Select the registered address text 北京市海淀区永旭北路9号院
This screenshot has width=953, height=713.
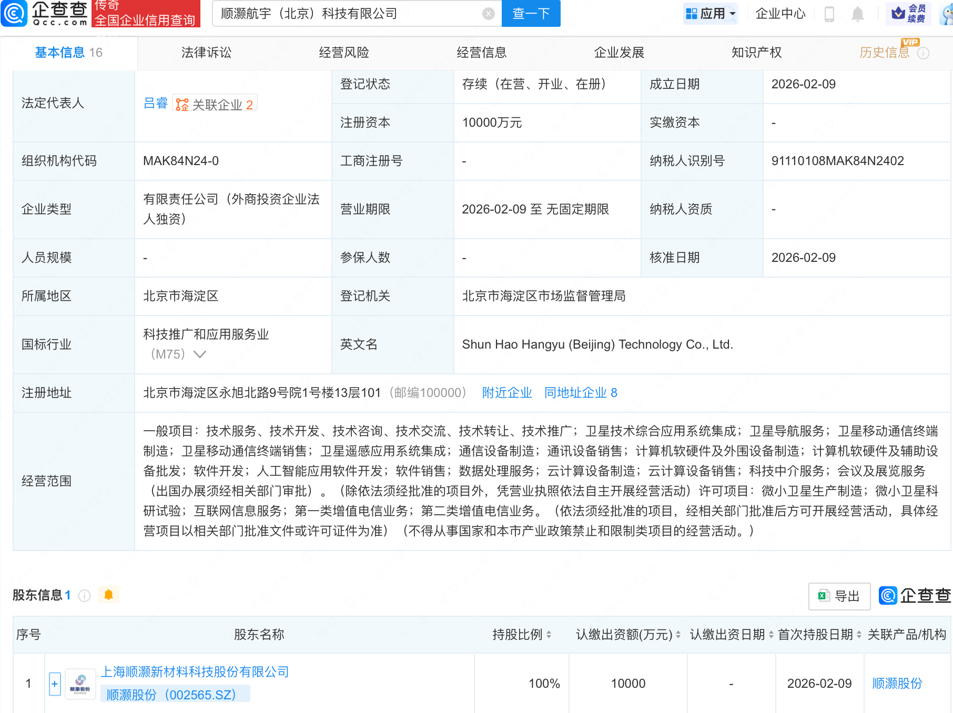(x=262, y=393)
